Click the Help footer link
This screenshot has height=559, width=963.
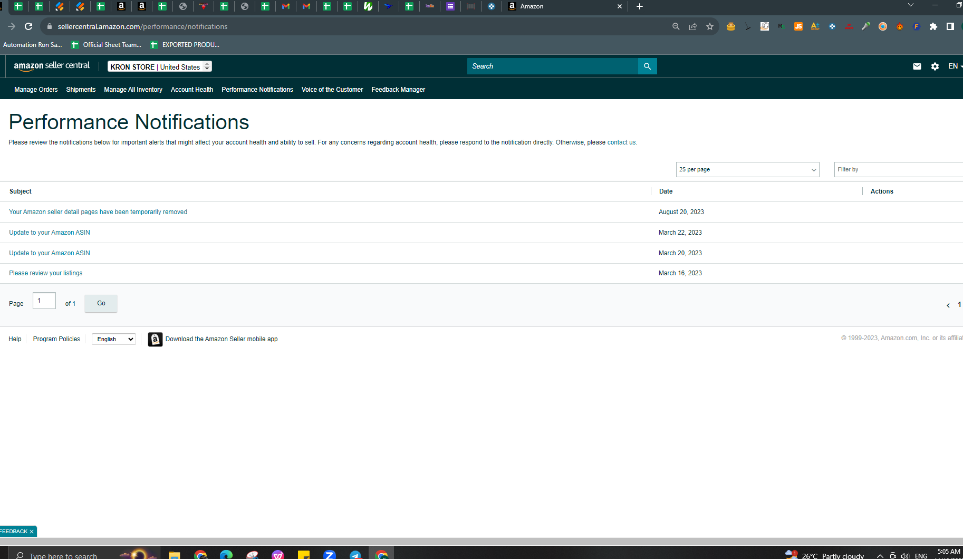coord(15,339)
